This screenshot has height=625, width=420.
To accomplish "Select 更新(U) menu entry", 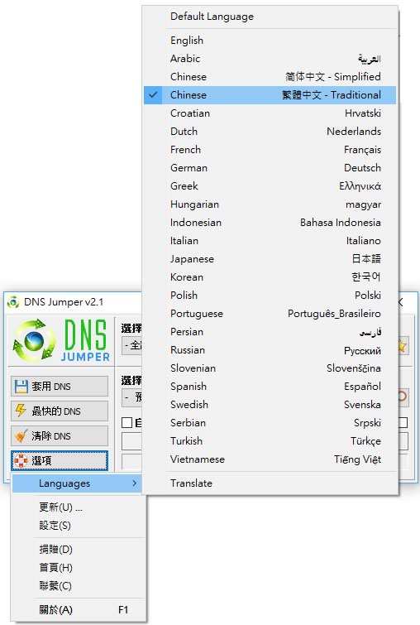I will (x=79, y=507).
